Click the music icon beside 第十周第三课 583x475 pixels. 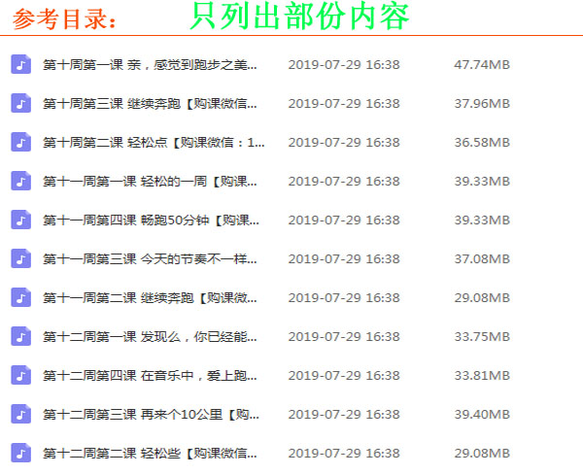20,104
